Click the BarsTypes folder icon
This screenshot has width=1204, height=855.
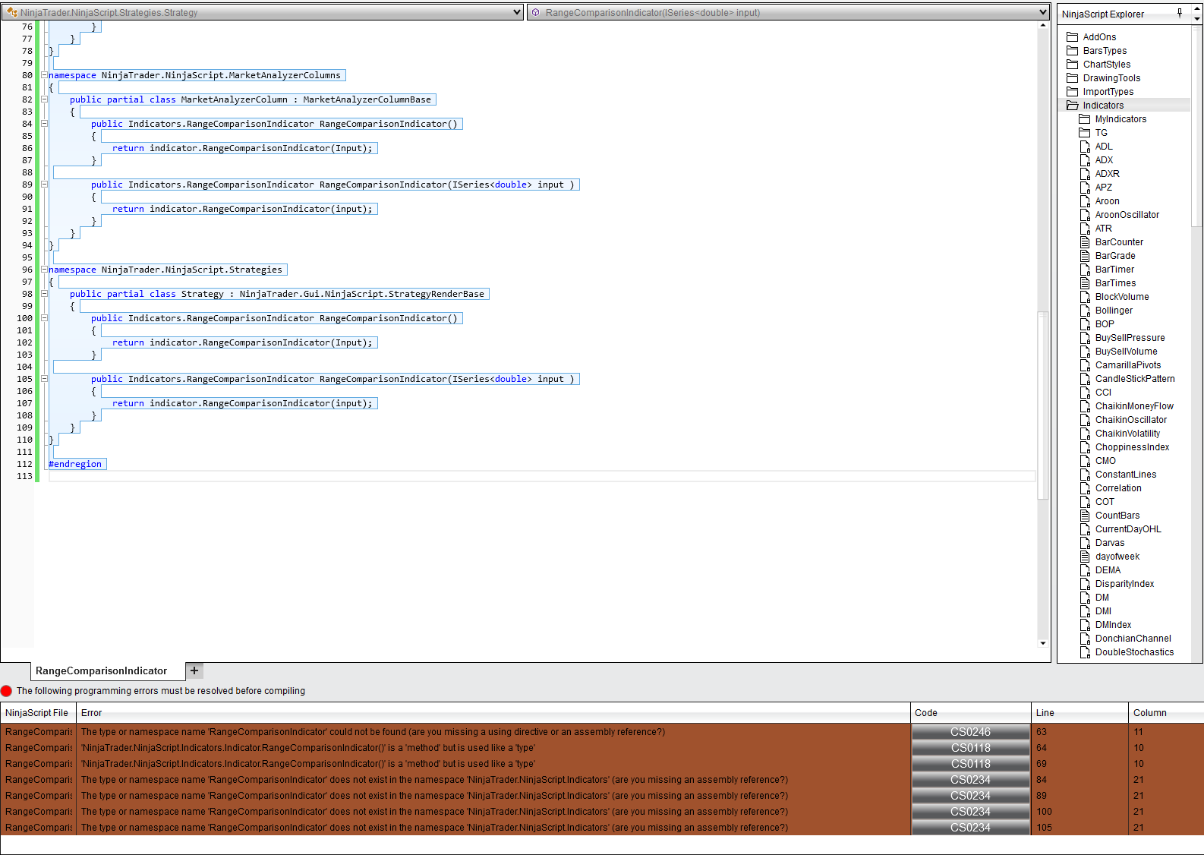[x=1072, y=51]
